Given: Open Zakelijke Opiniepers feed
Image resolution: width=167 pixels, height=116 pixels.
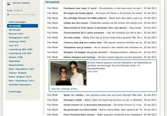Looking at the screenshot, I should [20, 85].
